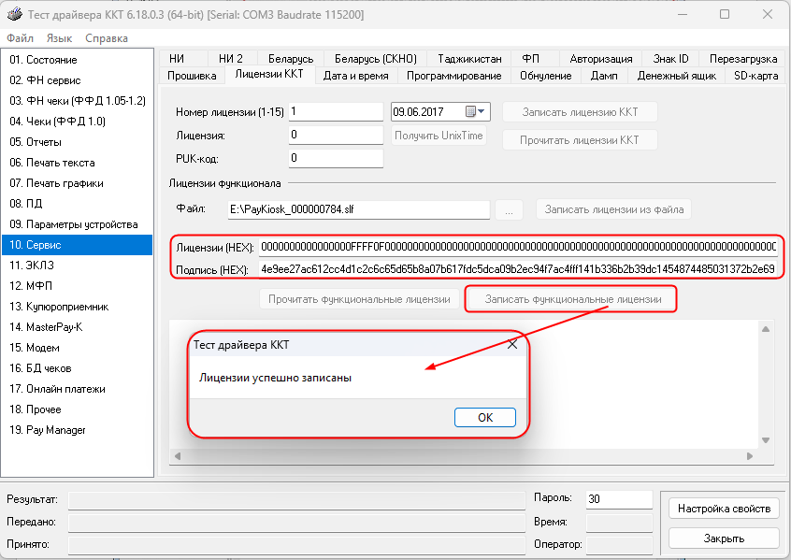Click the PUK-код input field

point(335,158)
